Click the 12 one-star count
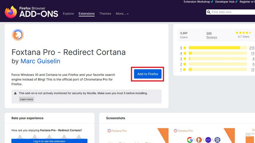Screen dimensions: 255x143 coord(253,70)
